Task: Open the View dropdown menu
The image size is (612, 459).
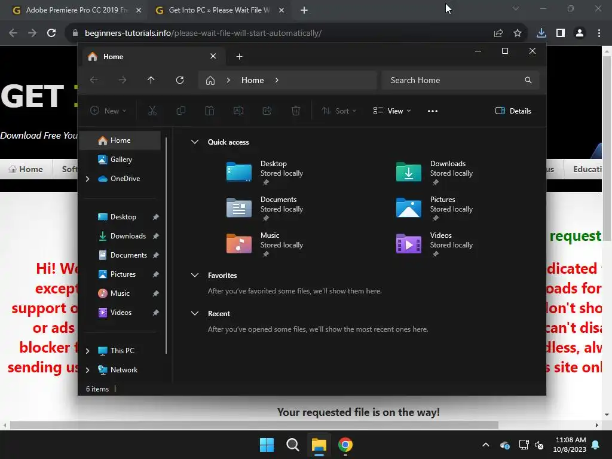Action: 391,111
